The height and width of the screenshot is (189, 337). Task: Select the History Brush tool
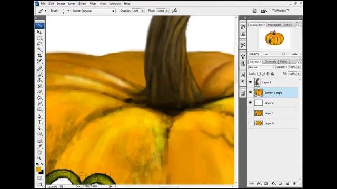click(x=39, y=86)
